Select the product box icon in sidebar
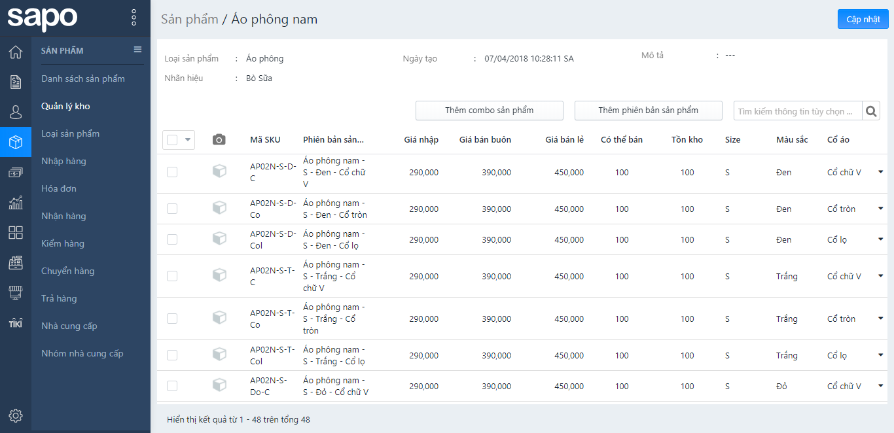This screenshot has height=433, width=894. (x=16, y=142)
